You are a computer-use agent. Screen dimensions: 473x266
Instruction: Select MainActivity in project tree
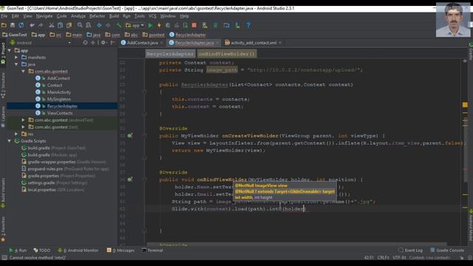coord(59,92)
